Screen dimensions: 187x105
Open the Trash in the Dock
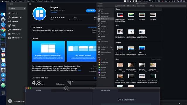3,92
